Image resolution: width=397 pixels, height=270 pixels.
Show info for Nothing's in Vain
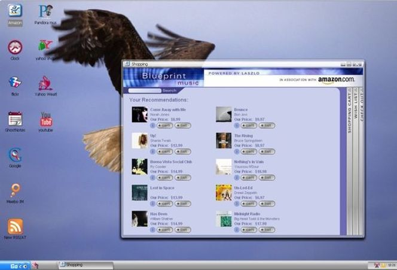click(237, 178)
